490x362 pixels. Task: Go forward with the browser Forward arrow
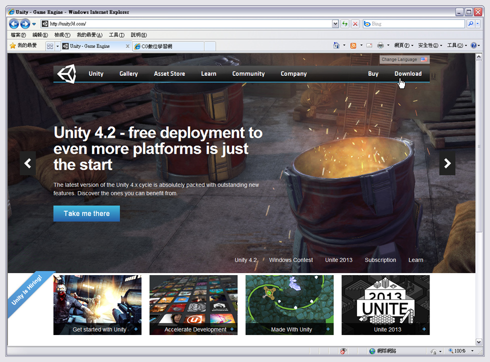(25, 24)
